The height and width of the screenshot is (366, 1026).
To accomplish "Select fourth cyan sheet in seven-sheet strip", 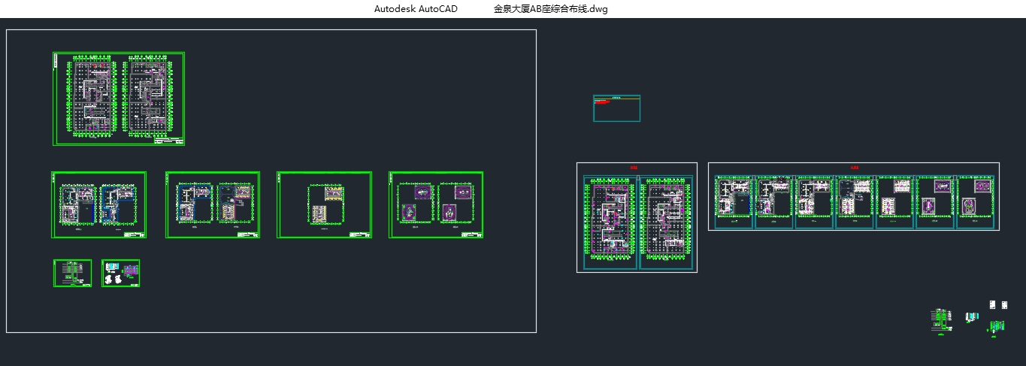I will pos(854,201).
